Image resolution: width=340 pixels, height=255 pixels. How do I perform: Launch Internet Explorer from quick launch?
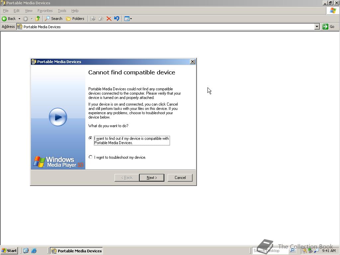pyautogui.click(x=34, y=251)
